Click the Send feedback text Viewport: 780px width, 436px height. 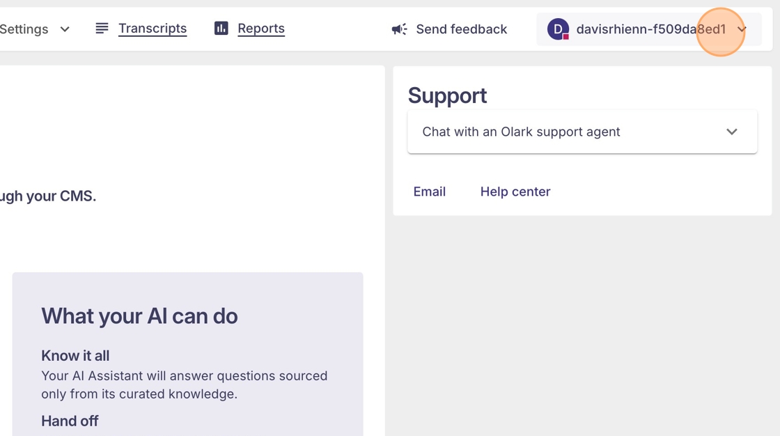pyautogui.click(x=461, y=29)
